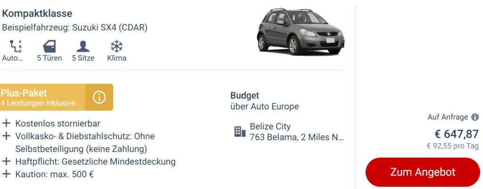Expand the Kostenlos stornierbar plus item
The width and height of the screenshot is (483, 189).
pos(6,124)
